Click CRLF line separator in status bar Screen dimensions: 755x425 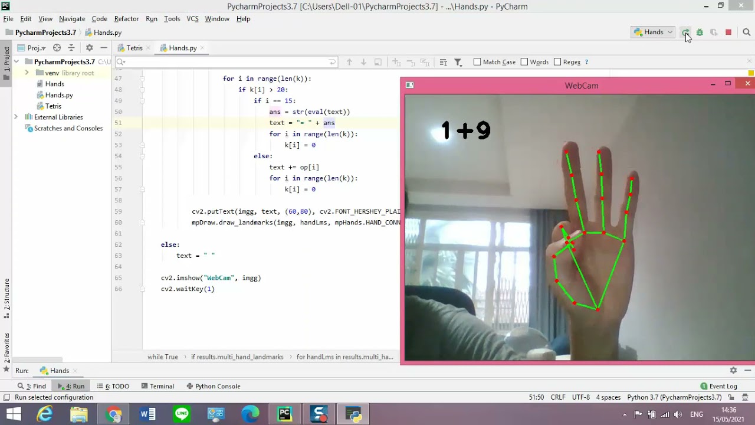point(558,397)
